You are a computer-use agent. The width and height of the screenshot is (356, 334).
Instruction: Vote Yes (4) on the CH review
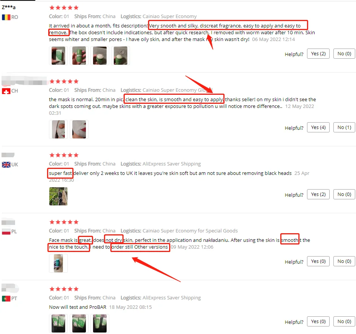click(x=318, y=128)
